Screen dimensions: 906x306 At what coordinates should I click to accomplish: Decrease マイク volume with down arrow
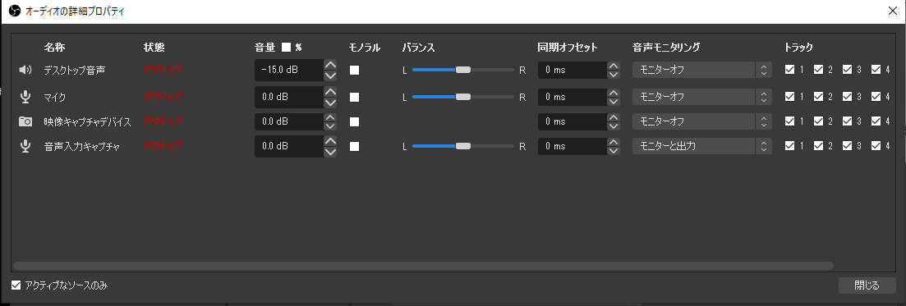coord(330,103)
